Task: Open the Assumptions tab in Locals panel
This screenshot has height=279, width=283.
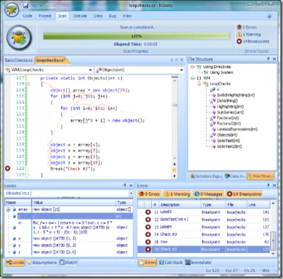Action: point(42,263)
